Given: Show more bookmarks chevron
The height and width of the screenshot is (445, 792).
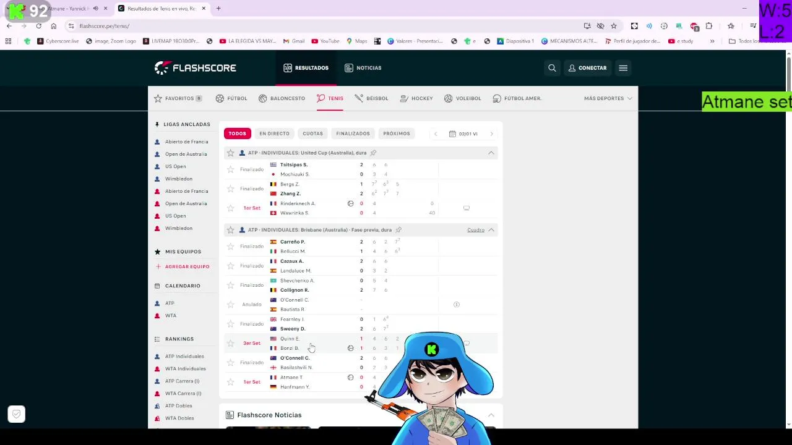Looking at the screenshot, I should pyautogui.click(x=712, y=41).
